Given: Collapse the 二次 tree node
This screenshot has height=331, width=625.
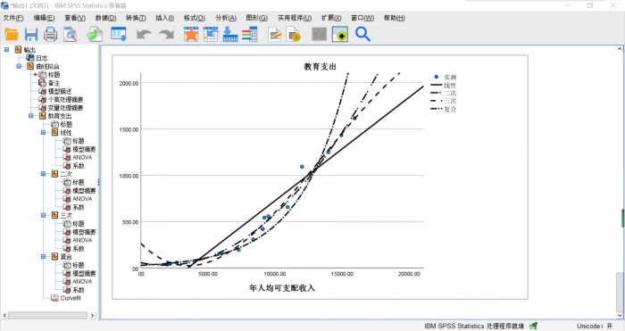Looking at the screenshot, I should click(44, 174).
